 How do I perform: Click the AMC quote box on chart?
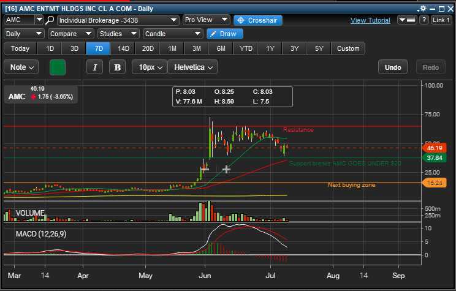pyautogui.click(x=40, y=94)
